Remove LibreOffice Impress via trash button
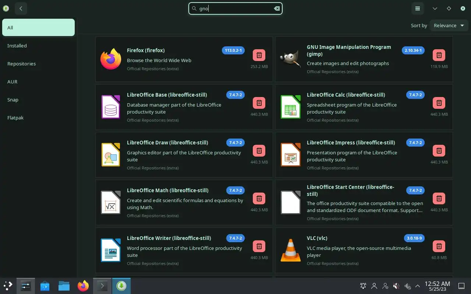The width and height of the screenshot is (471, 294). pos(439,151)
